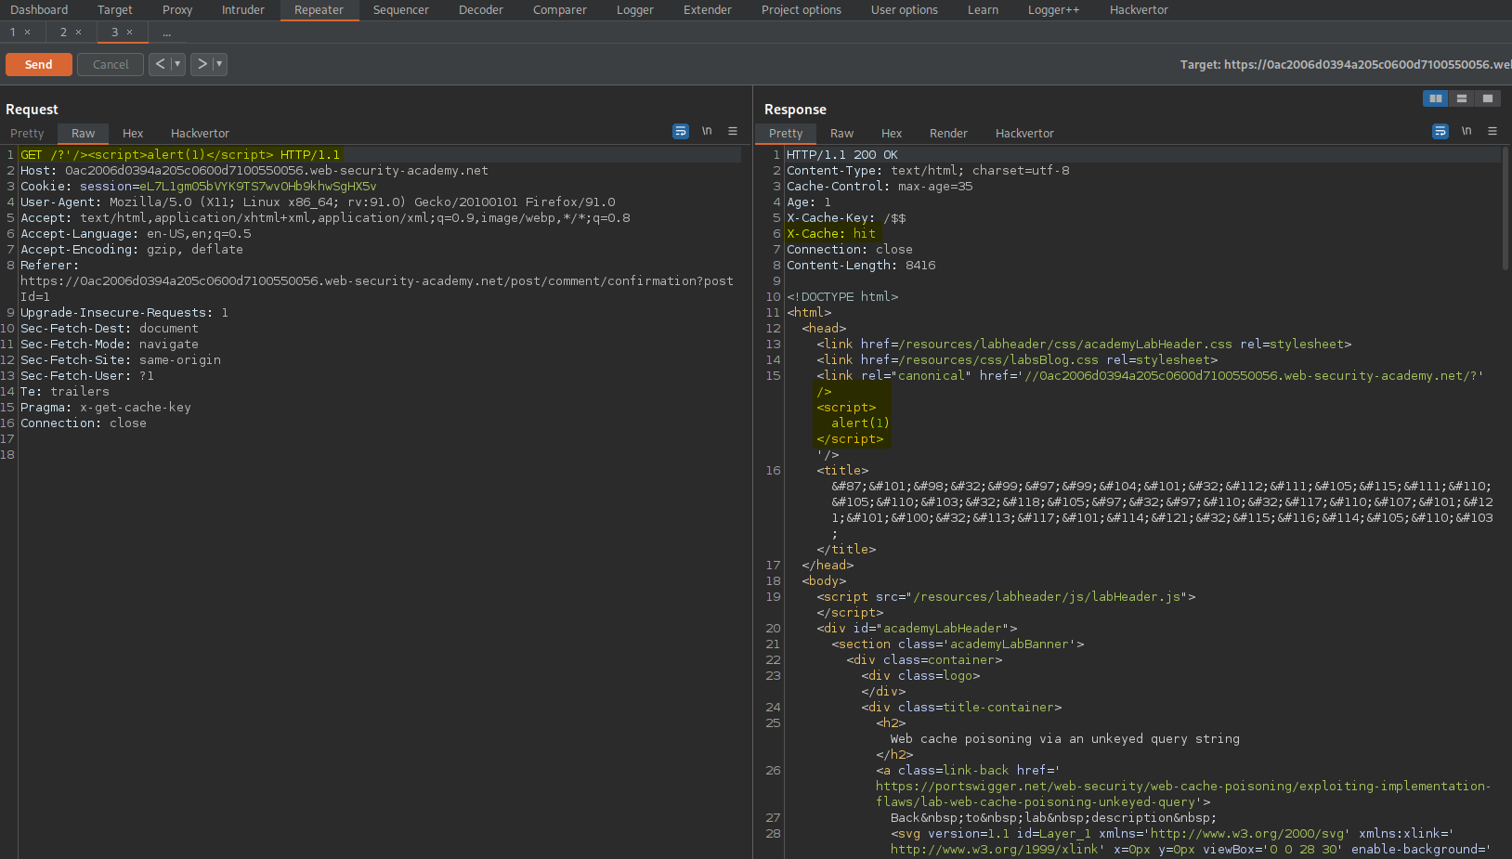The image size is (1512, 859).
Task: Toggle line wrap in Response panel
Action: tap(1440, 132)
